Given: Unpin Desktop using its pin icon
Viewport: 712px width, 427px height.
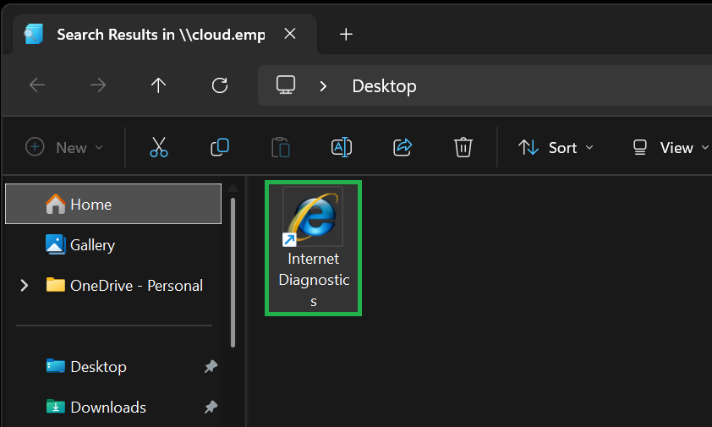Looking at the screenshot, I should [211, 367].
